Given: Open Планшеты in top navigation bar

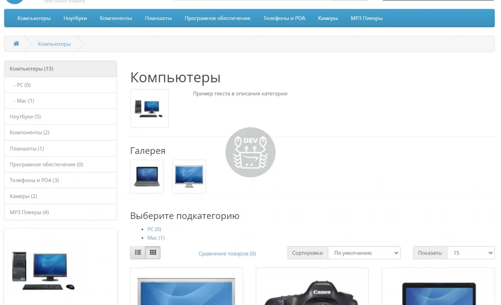Looking at the screenshot, I should pos(158,18).
